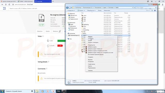This screenshot has height=93, width=165.
Task: Click the install_1 file icon in details pane
Action: tap(69, 82)
